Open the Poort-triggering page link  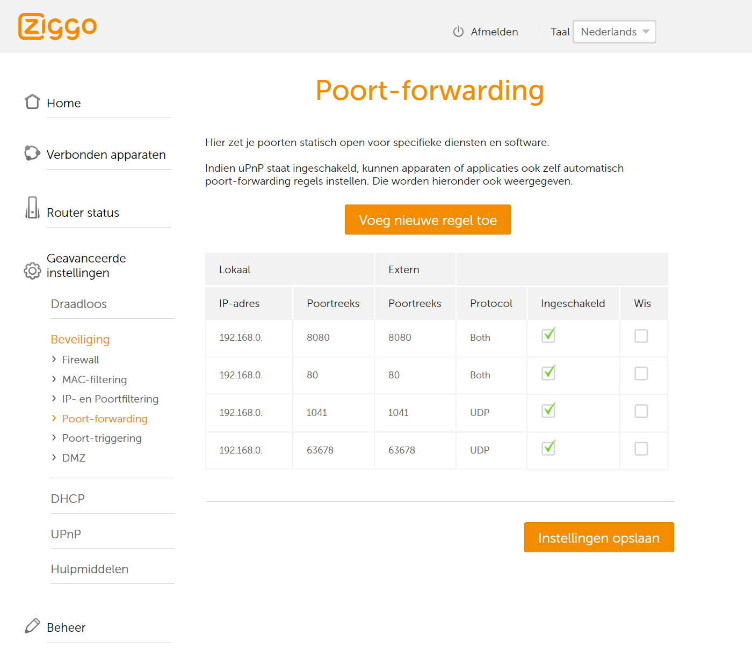click(x=102, y=438)
